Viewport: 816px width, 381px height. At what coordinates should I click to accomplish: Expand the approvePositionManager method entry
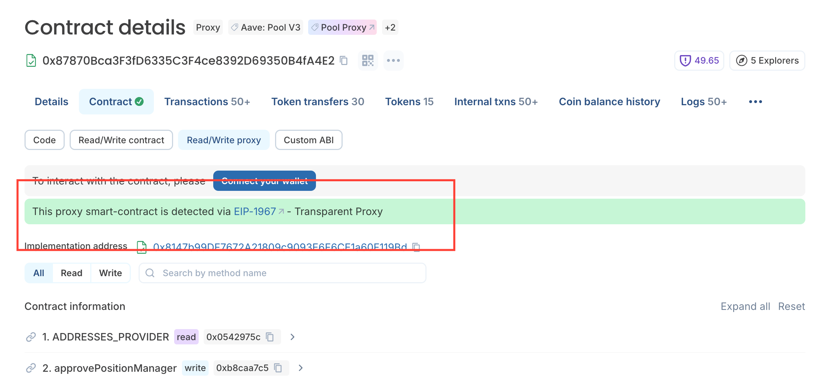(300, 368)
